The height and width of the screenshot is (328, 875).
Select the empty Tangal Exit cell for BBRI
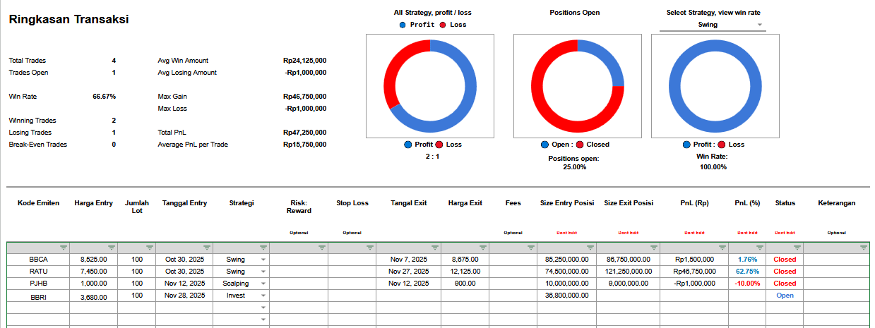coord(409,296)
